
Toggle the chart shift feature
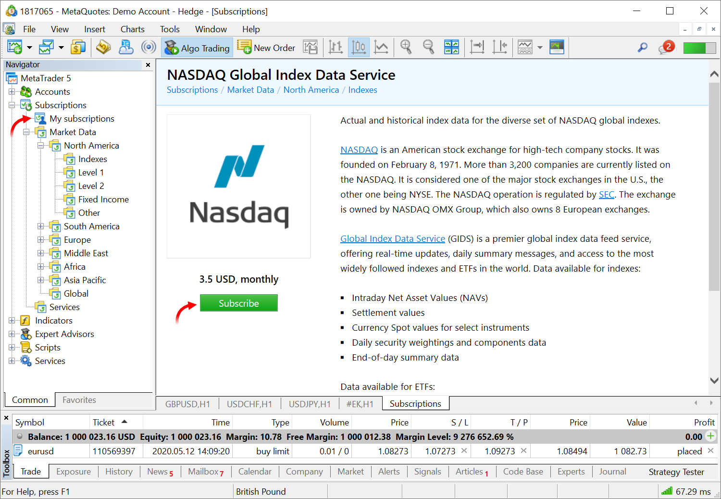(x=500, y=47)
